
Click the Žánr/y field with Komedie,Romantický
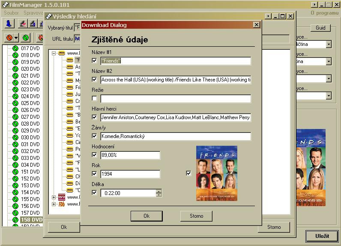pos(176,136)
